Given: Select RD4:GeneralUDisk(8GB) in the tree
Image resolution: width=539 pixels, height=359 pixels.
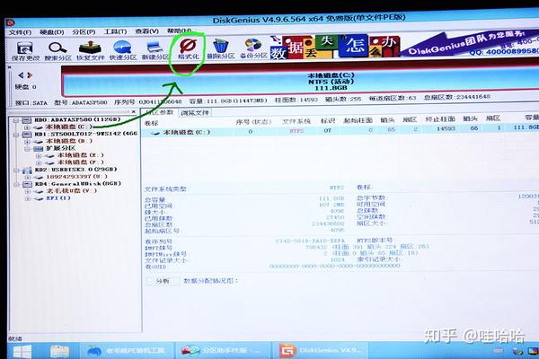Looking at the screenshot, I should tap(77, 184).
